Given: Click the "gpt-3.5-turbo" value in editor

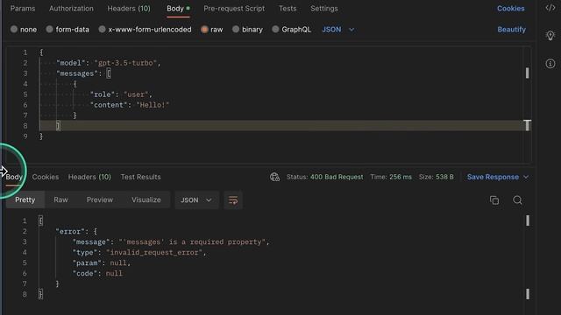Looking at the screenshot, I should click(125, 63).
